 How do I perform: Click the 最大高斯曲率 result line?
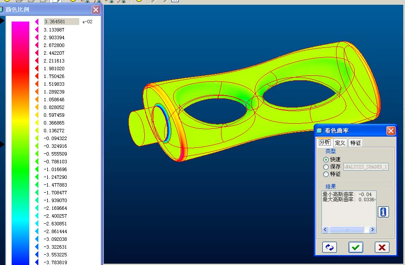coord(349,200)
